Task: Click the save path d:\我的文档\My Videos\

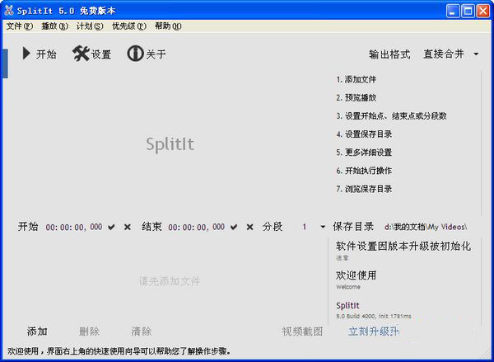Action: tap(426, 227)
